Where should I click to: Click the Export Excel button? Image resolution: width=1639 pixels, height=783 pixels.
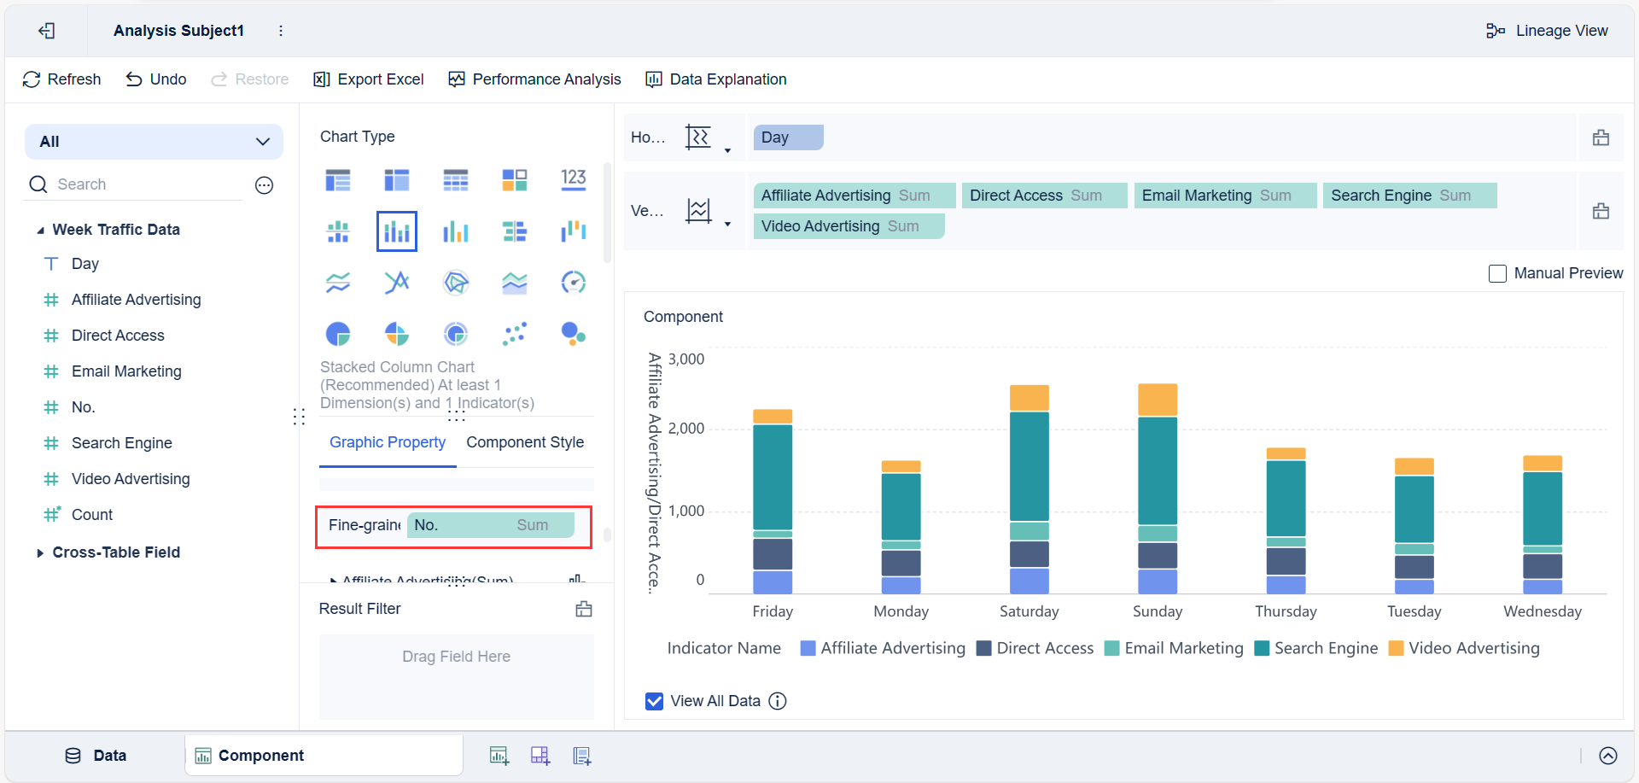[x=369, y=79]
